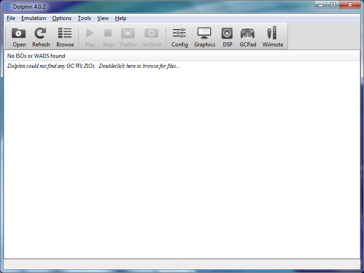The width and height of the screenshot is (364, 273).
Task: Open GCPad controller settings
Action: 248,37
